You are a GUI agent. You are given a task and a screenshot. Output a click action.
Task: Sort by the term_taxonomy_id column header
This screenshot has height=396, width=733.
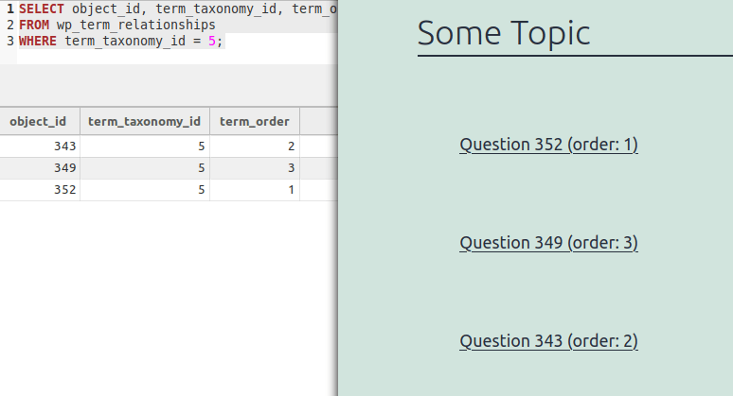[x=145, y=121]
